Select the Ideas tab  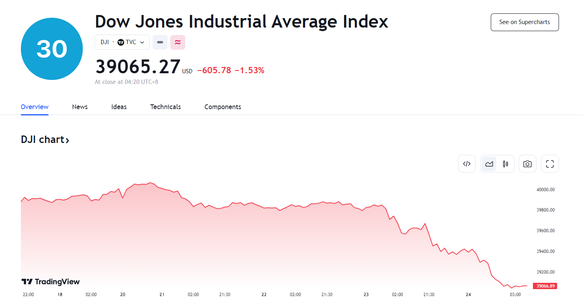pyautogui.click(x=119, y=107)
